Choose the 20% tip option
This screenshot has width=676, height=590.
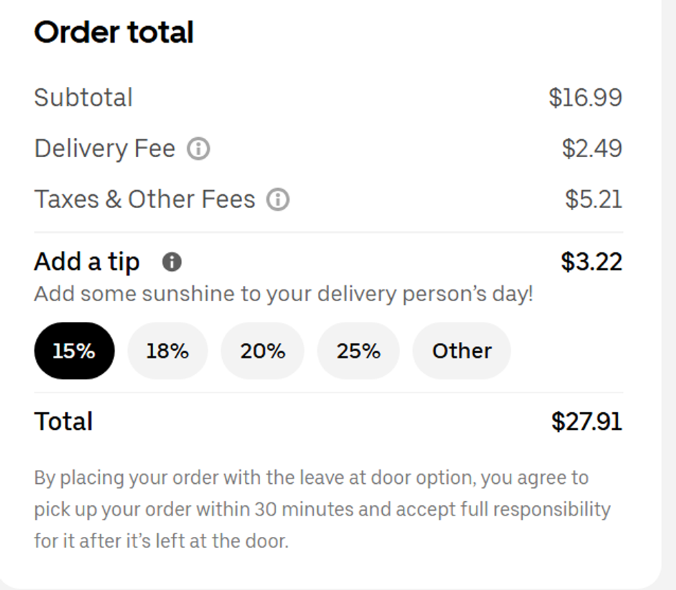tap(263, 350)
